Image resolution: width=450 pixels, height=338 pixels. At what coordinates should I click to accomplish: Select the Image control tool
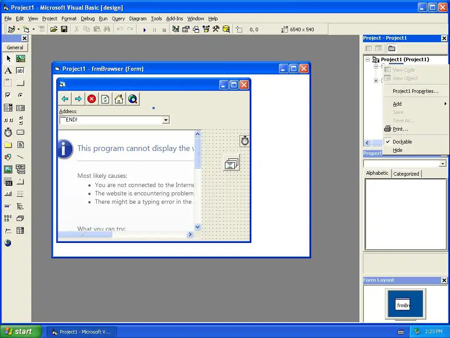(x=8, y=169)
